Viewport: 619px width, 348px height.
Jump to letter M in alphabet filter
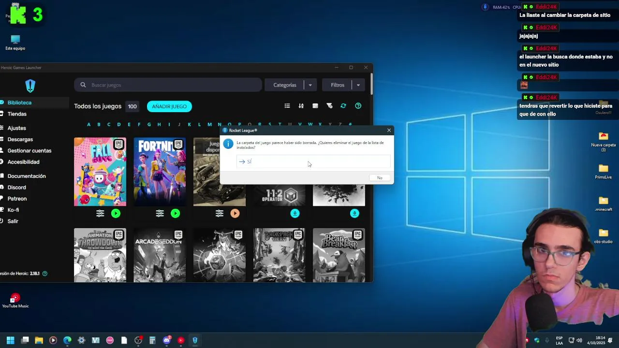pos(209,125)
